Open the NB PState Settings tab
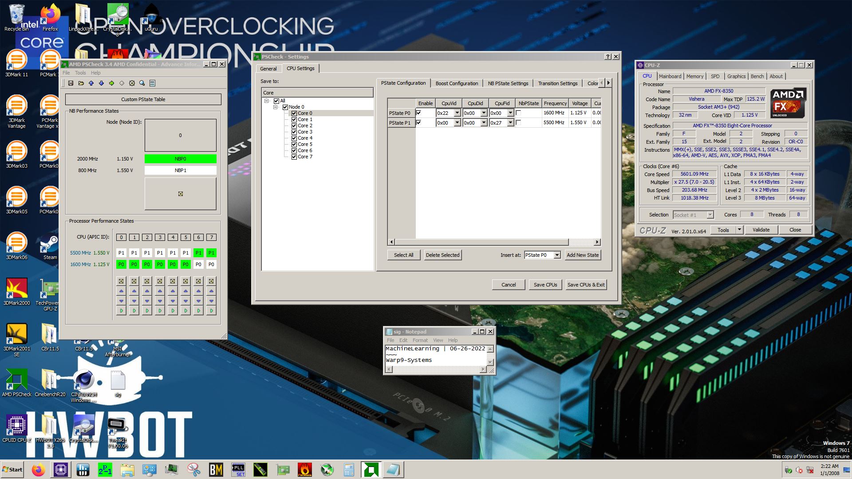Screen dimensions: 852x479 point(508,83)
